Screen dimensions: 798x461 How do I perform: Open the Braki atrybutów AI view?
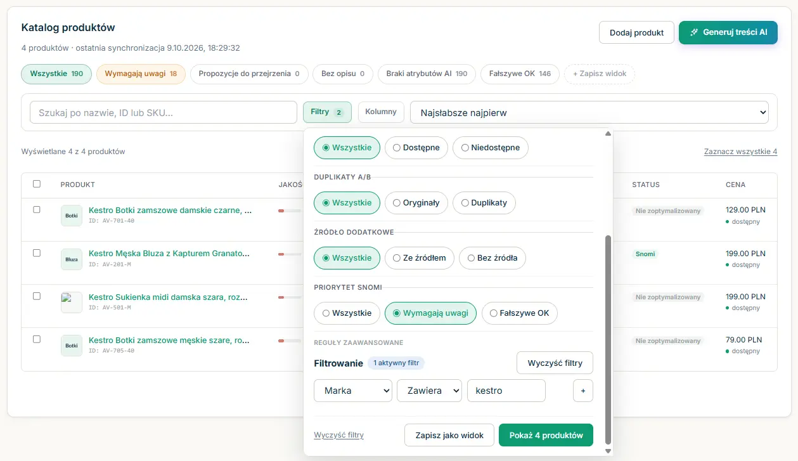(427, 74)
